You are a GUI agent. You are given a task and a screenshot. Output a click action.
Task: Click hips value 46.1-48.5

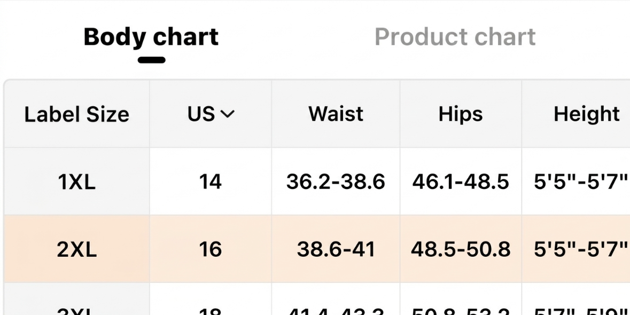point(461,182)
